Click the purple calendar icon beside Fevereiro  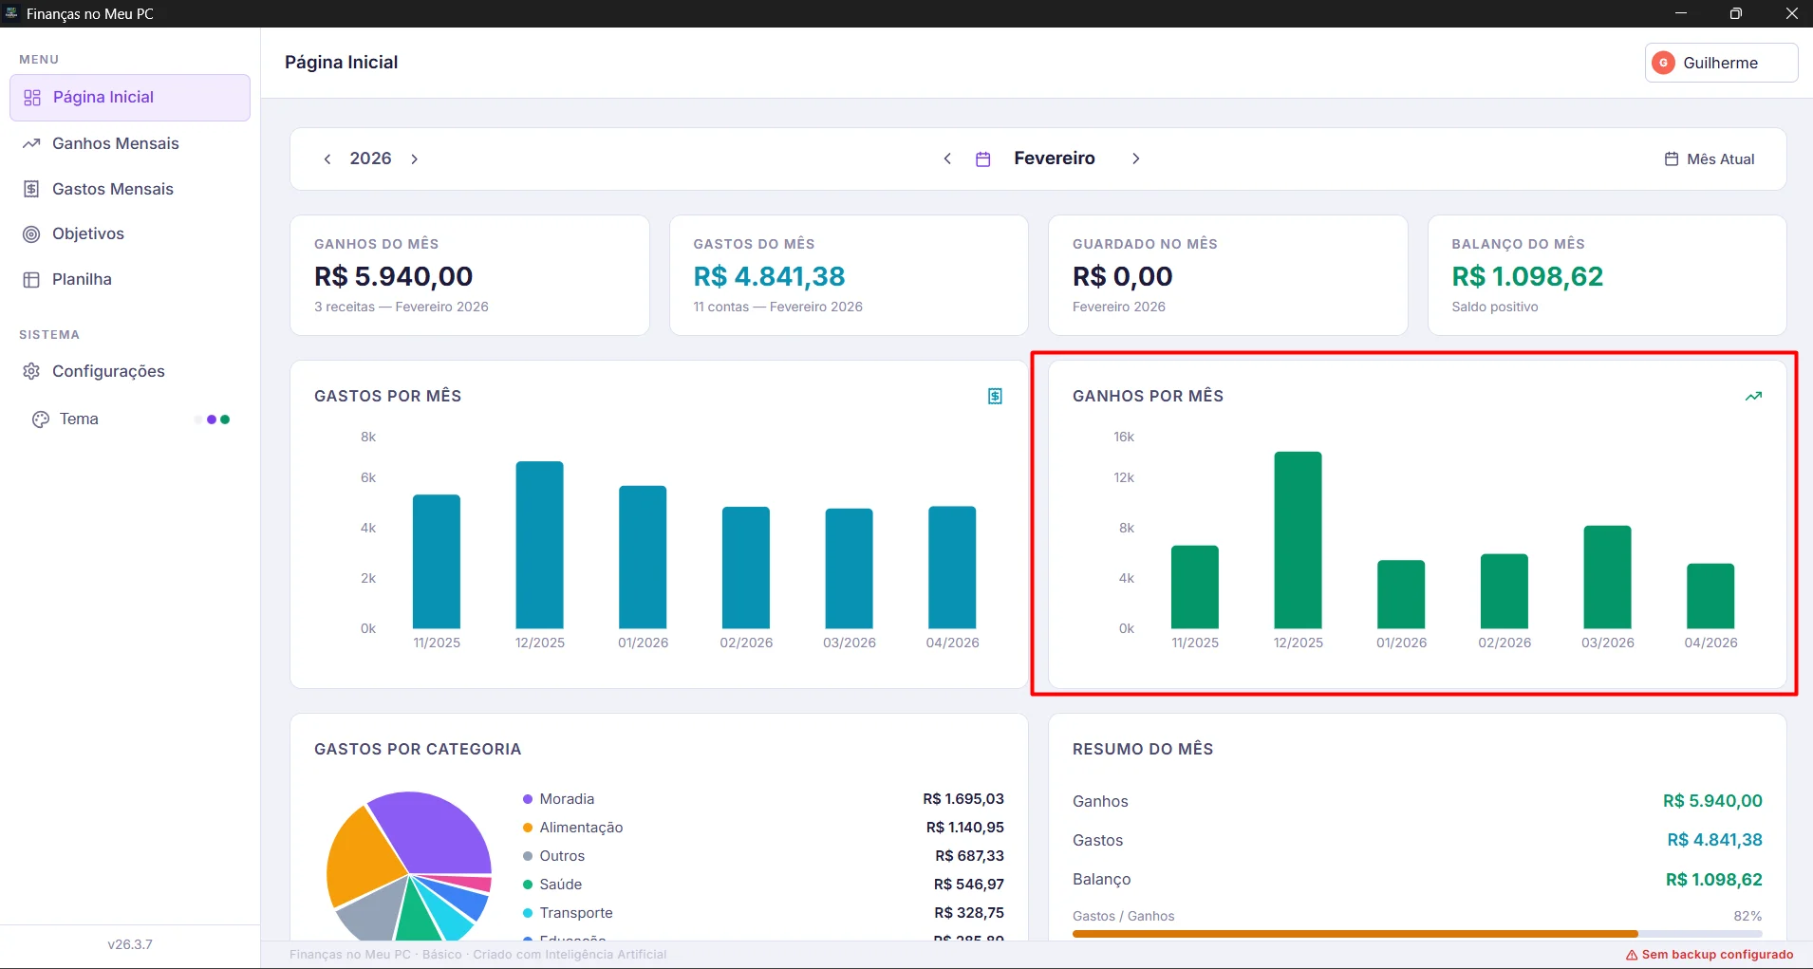tap(983, 159)
